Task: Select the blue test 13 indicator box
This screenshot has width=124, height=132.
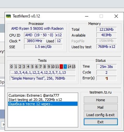Action: 65,67
